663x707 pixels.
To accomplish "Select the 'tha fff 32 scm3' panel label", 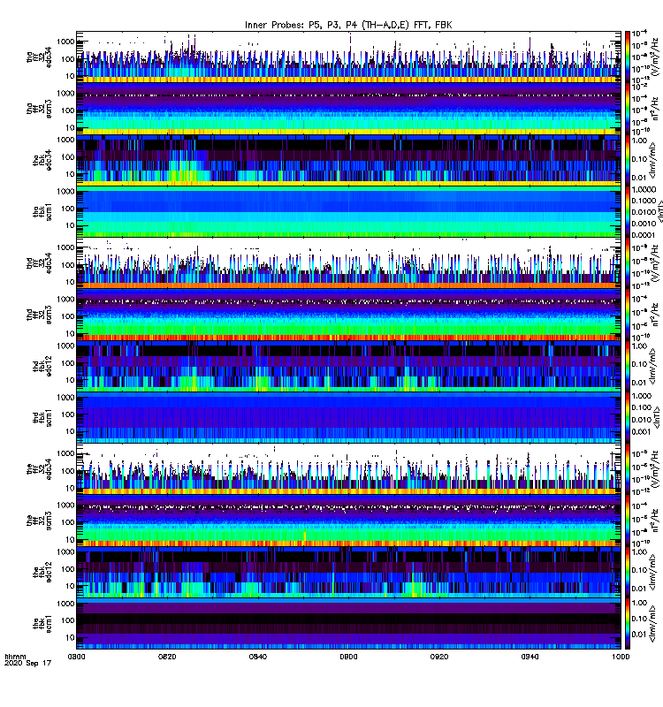I will coord(39,109).
